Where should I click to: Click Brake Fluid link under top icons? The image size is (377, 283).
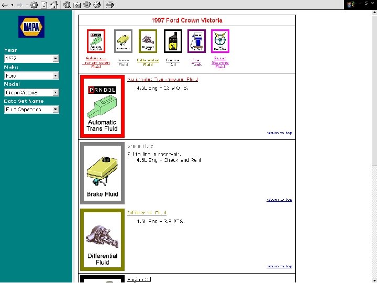(x=123, y=62)
